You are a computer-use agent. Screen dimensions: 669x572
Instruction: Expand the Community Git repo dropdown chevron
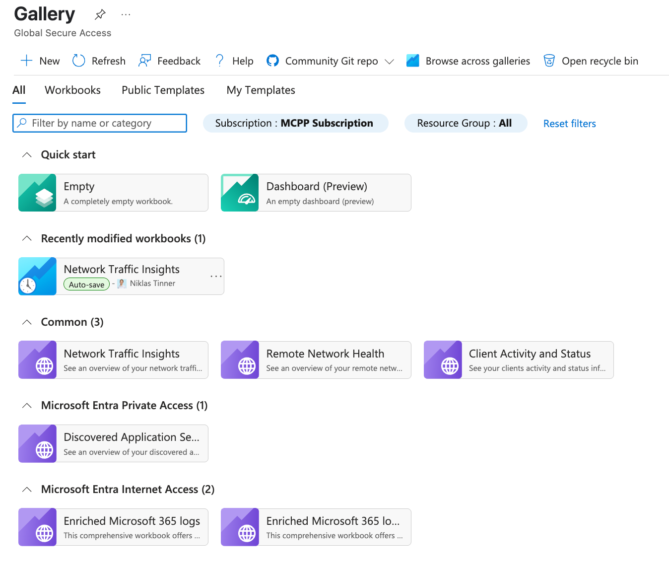coord(390,62)
